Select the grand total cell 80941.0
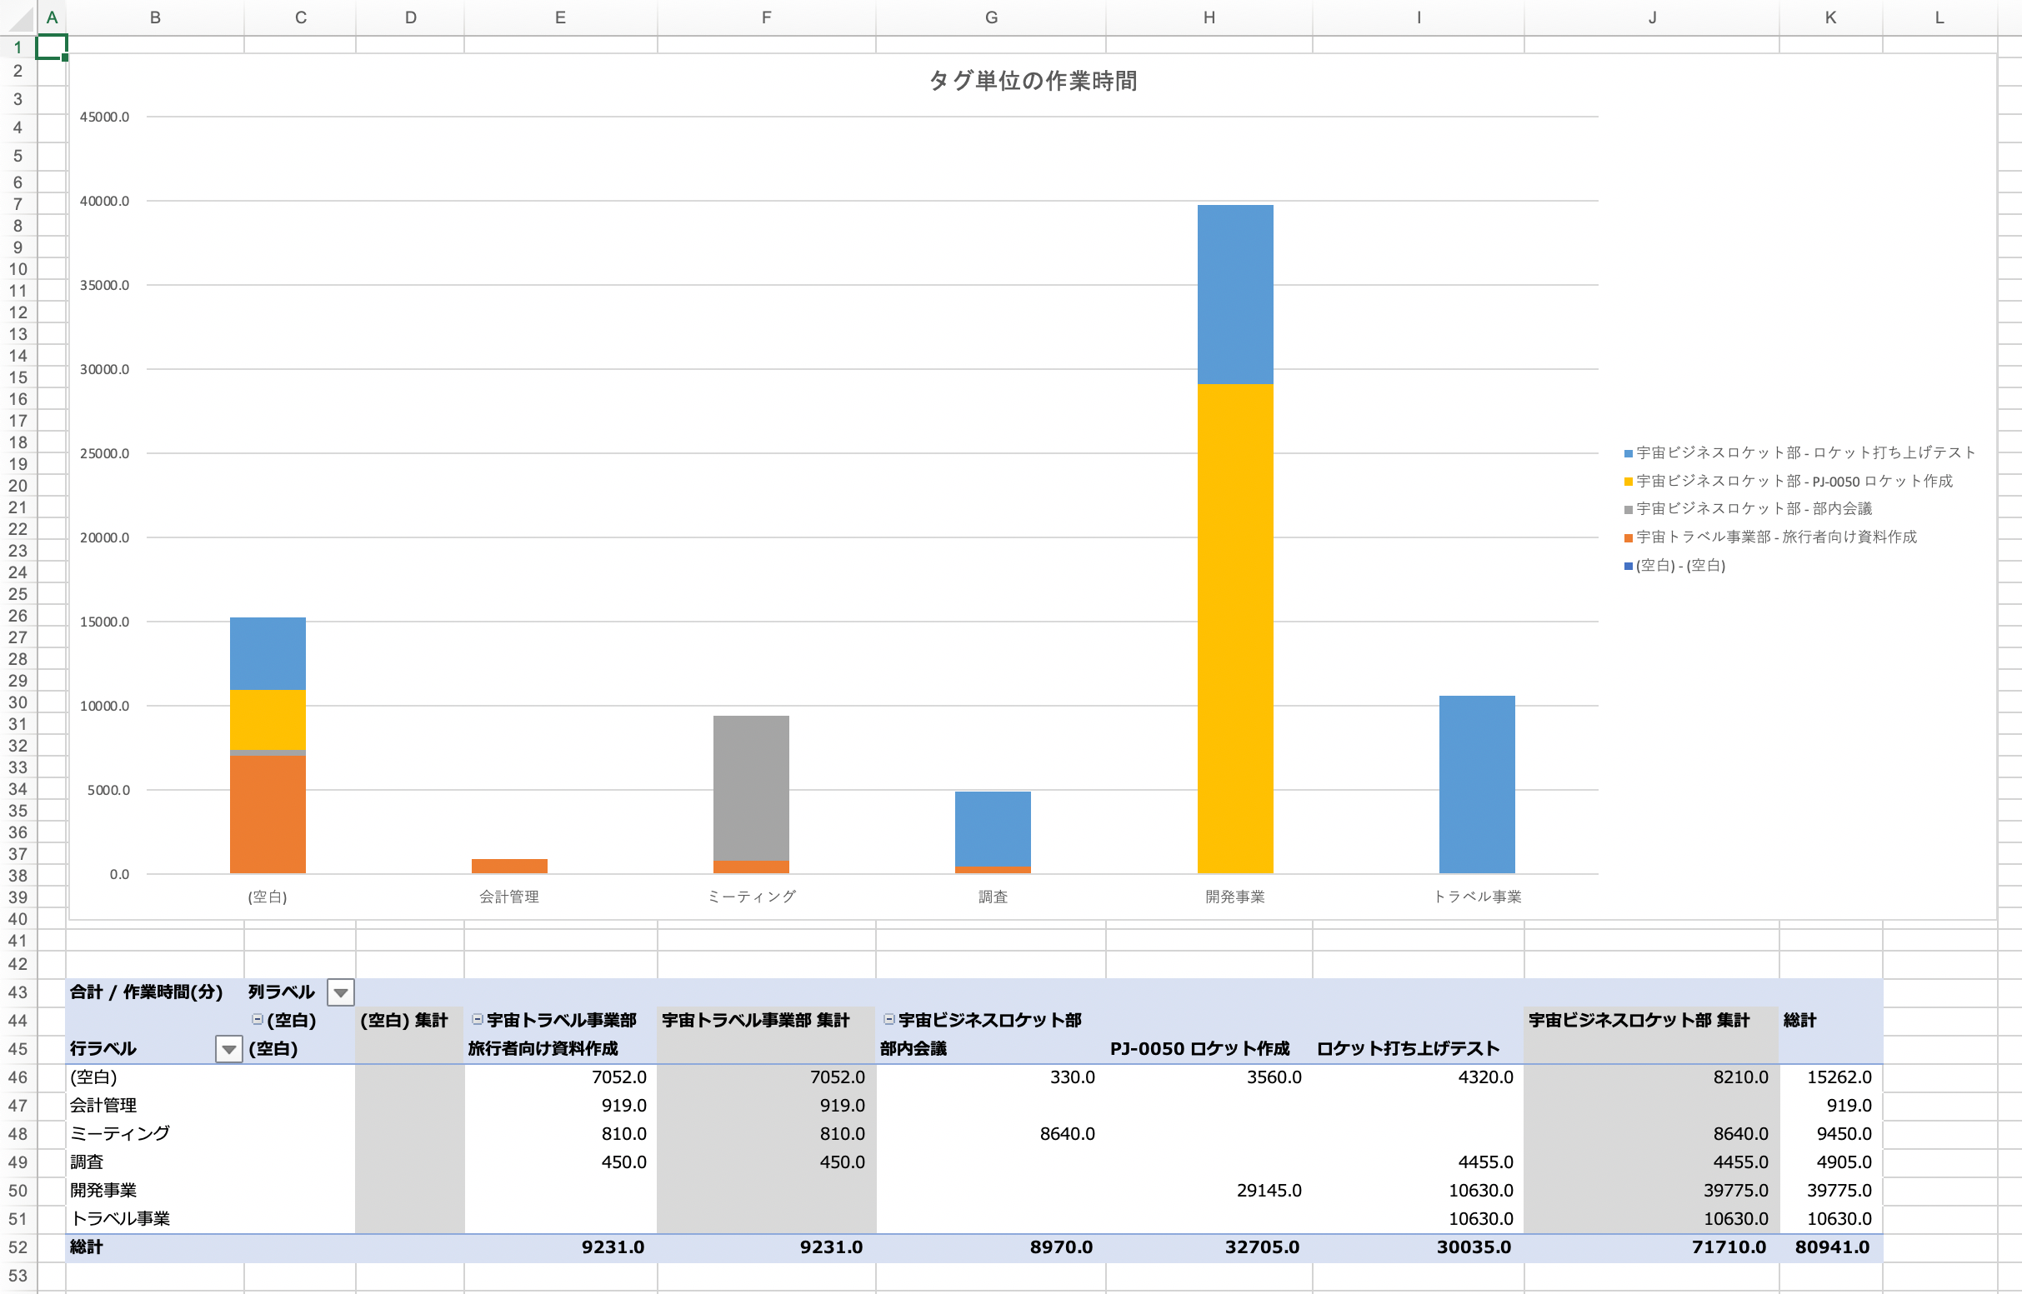 pyautogui.click(x=1831, y=1248)
